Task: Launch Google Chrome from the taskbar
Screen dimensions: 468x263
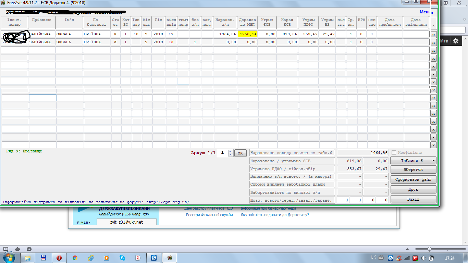Action: tap(75, 258)
